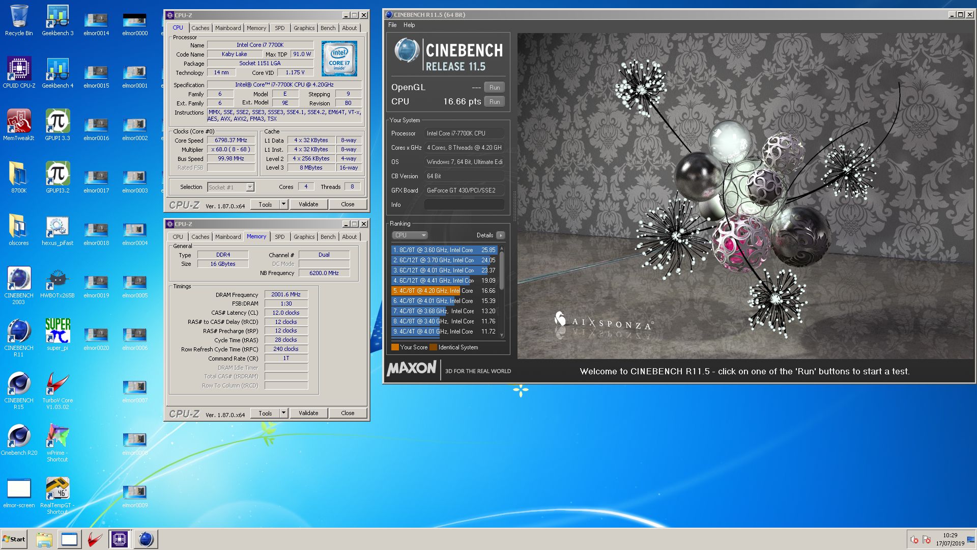Open SPD tab in top CPU-Z window
The height and width of the screenshot is (550, 977).
pos(280,28)
